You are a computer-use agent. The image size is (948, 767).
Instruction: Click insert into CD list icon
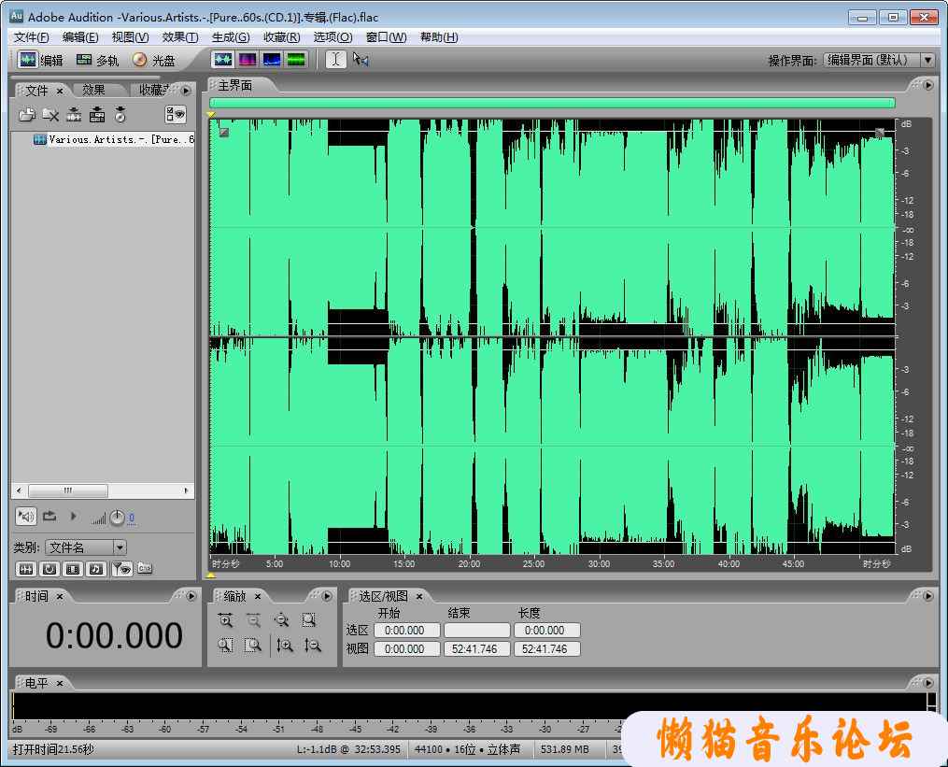[x=120, y=114]
